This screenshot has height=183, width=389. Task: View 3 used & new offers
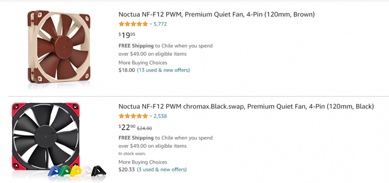pyautogui.click(x=162, y=169)
